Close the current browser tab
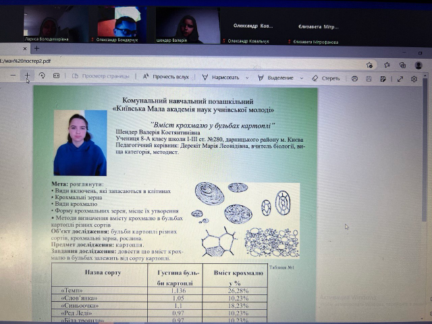The height and width of the screenshot is (324, 432). pyautogui.click(x=25, y=49)
